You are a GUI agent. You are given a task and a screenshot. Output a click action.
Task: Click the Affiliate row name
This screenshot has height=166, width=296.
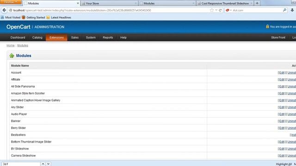pos(15,80)
